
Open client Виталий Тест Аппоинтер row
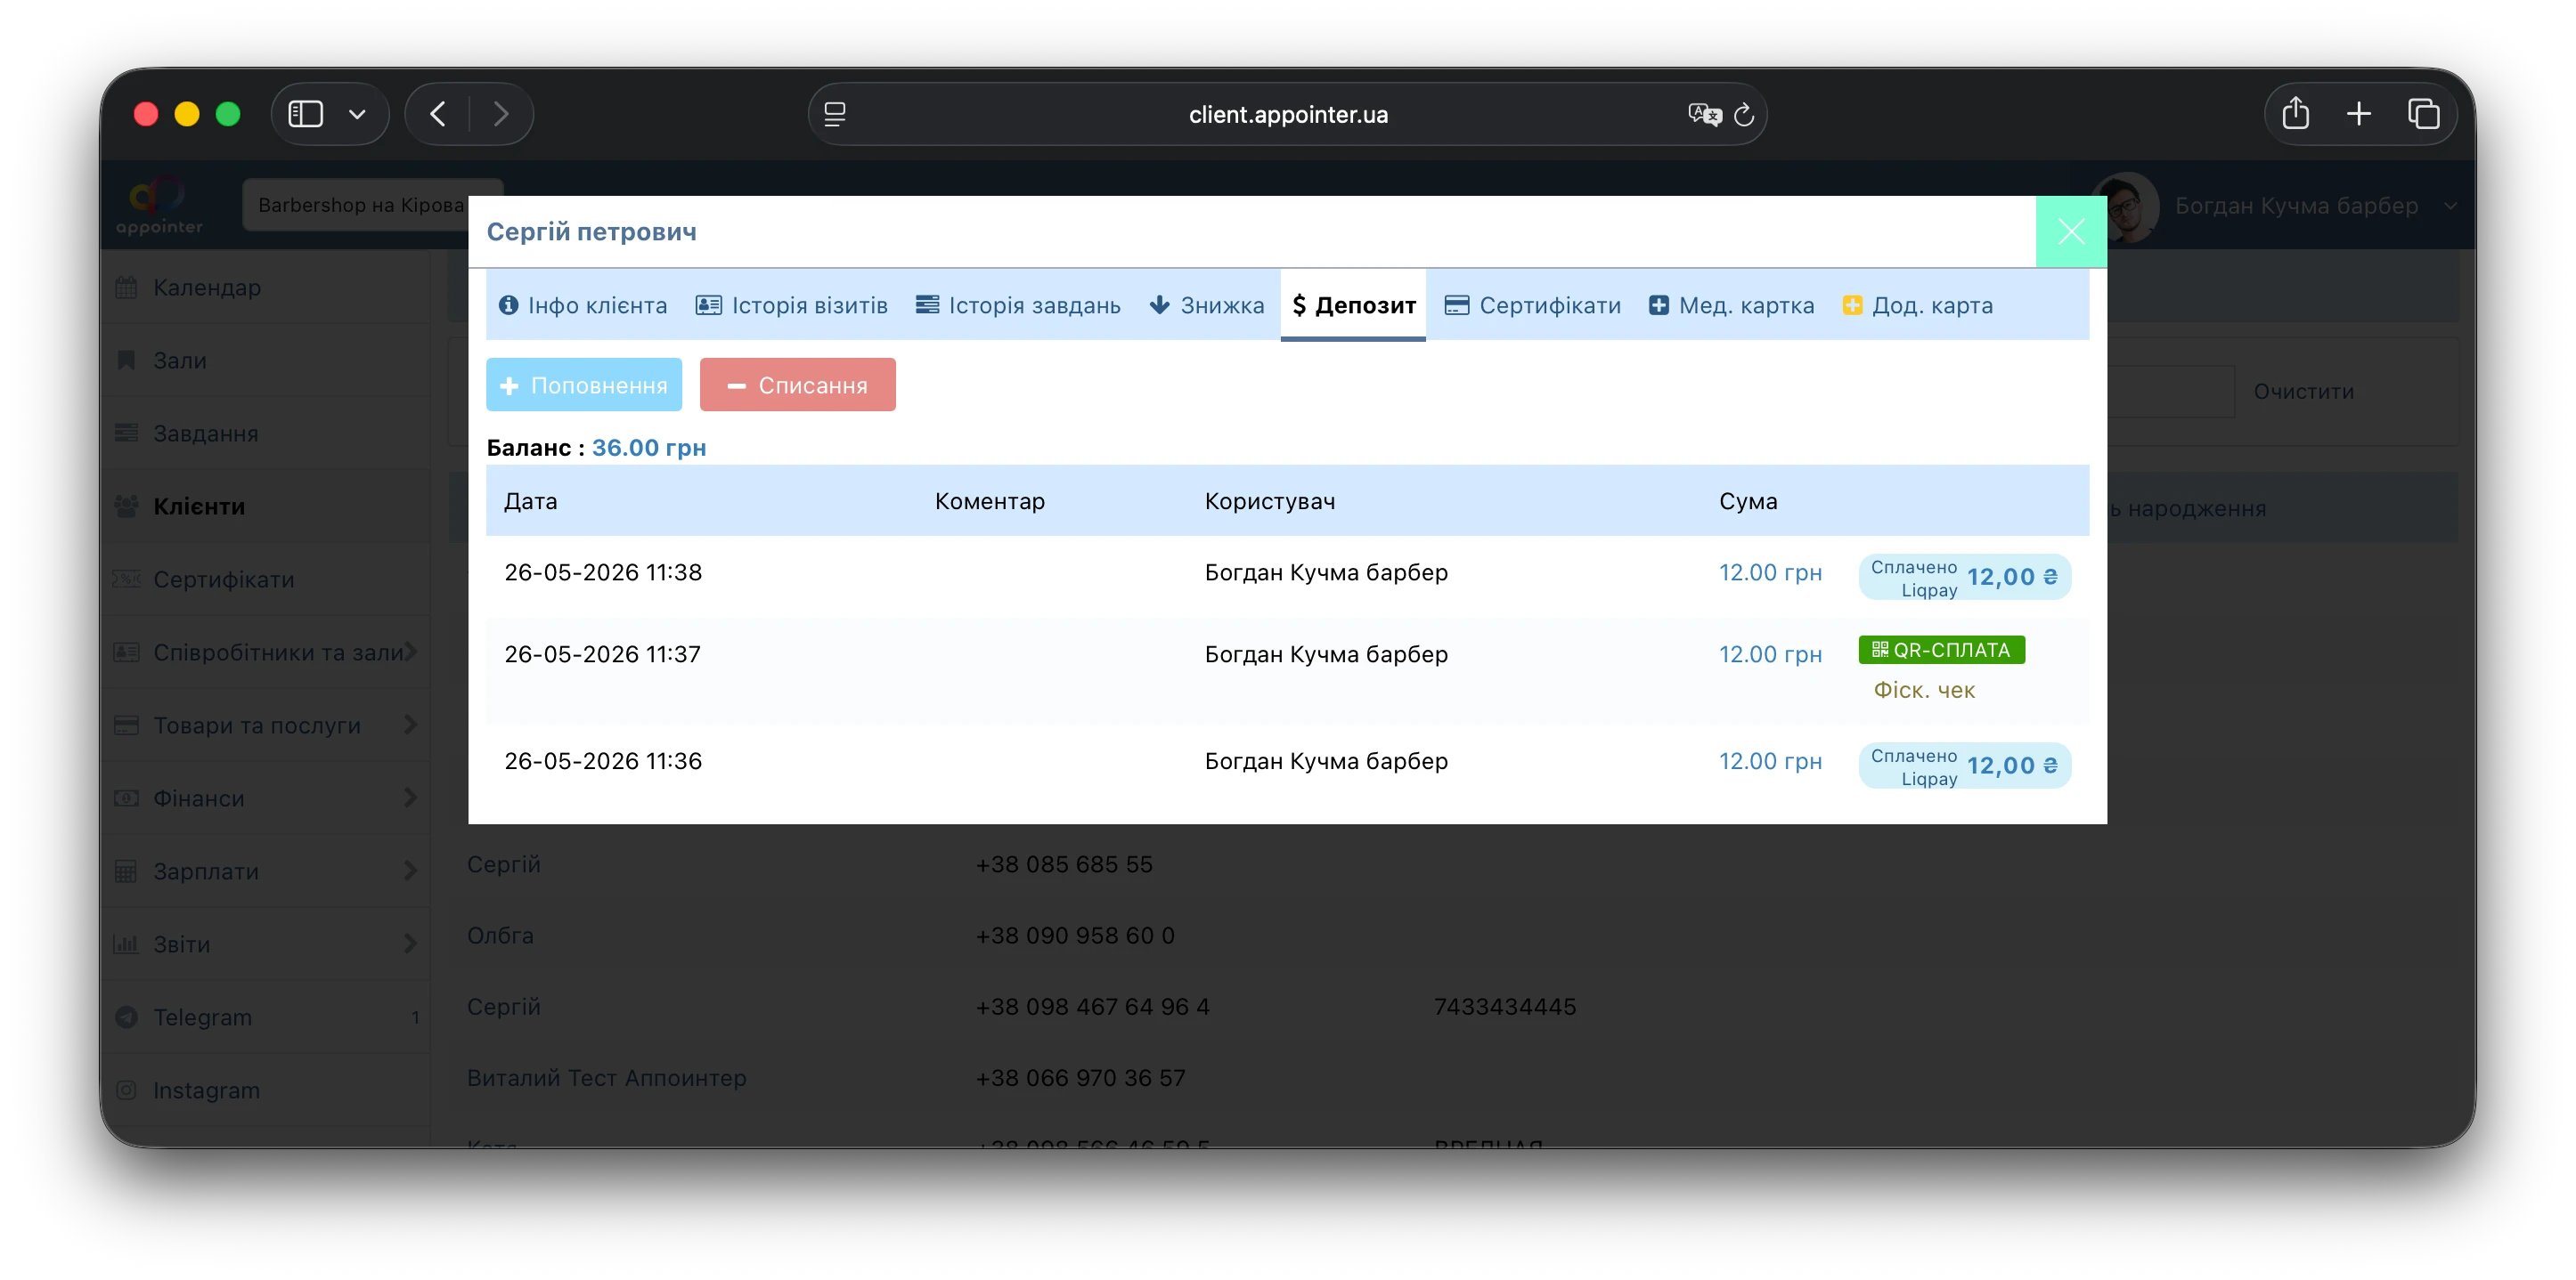(x=606, y=1077)
